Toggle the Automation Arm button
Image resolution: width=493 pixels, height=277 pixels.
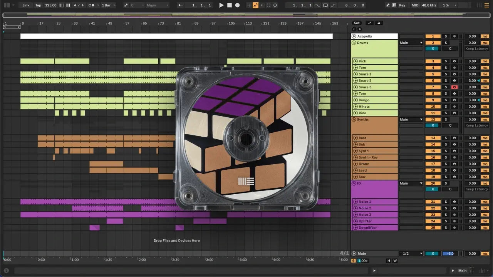click(255, 5)
